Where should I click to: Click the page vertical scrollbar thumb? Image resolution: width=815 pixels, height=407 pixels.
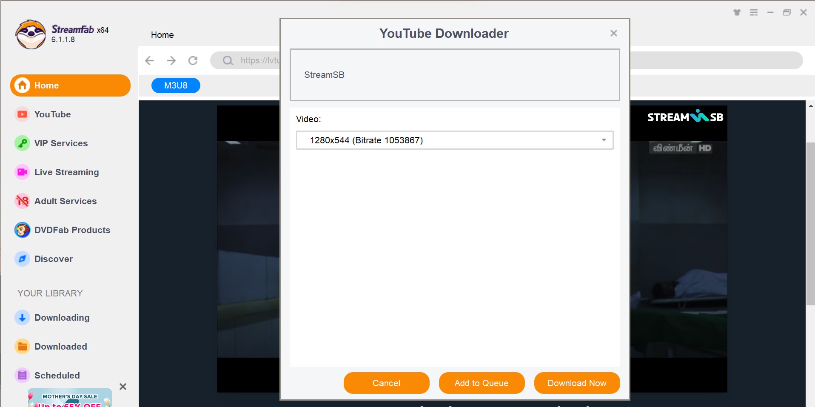(810, 224)
